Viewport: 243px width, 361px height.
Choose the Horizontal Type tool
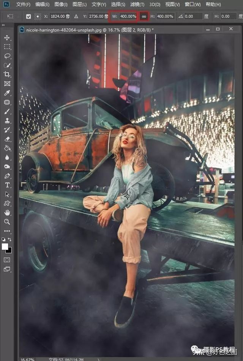click(7, 185)
